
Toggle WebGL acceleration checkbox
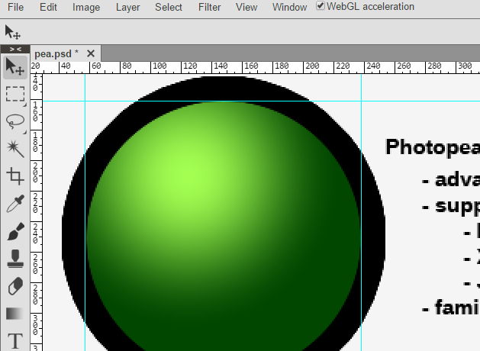point(321,5)
